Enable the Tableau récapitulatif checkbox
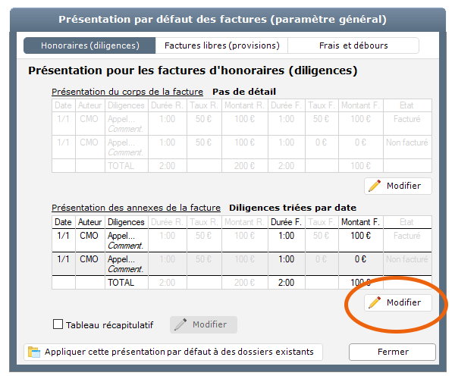This screenshot has width=455, height=379. (58, 324)
